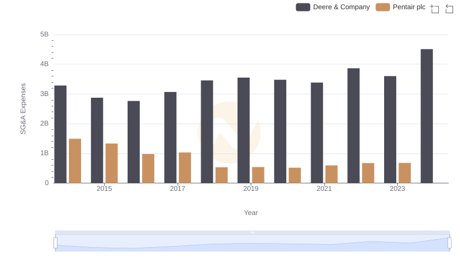Click the 1B y-axis label
This screenshot has width=460, height=265.
point(44,153)
